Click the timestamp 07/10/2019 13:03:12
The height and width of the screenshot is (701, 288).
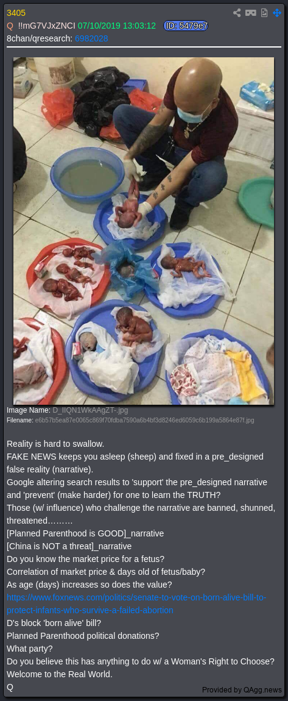coord(116,26)
